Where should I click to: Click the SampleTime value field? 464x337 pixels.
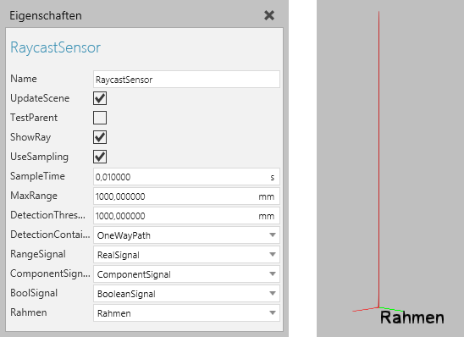(186, 177)
